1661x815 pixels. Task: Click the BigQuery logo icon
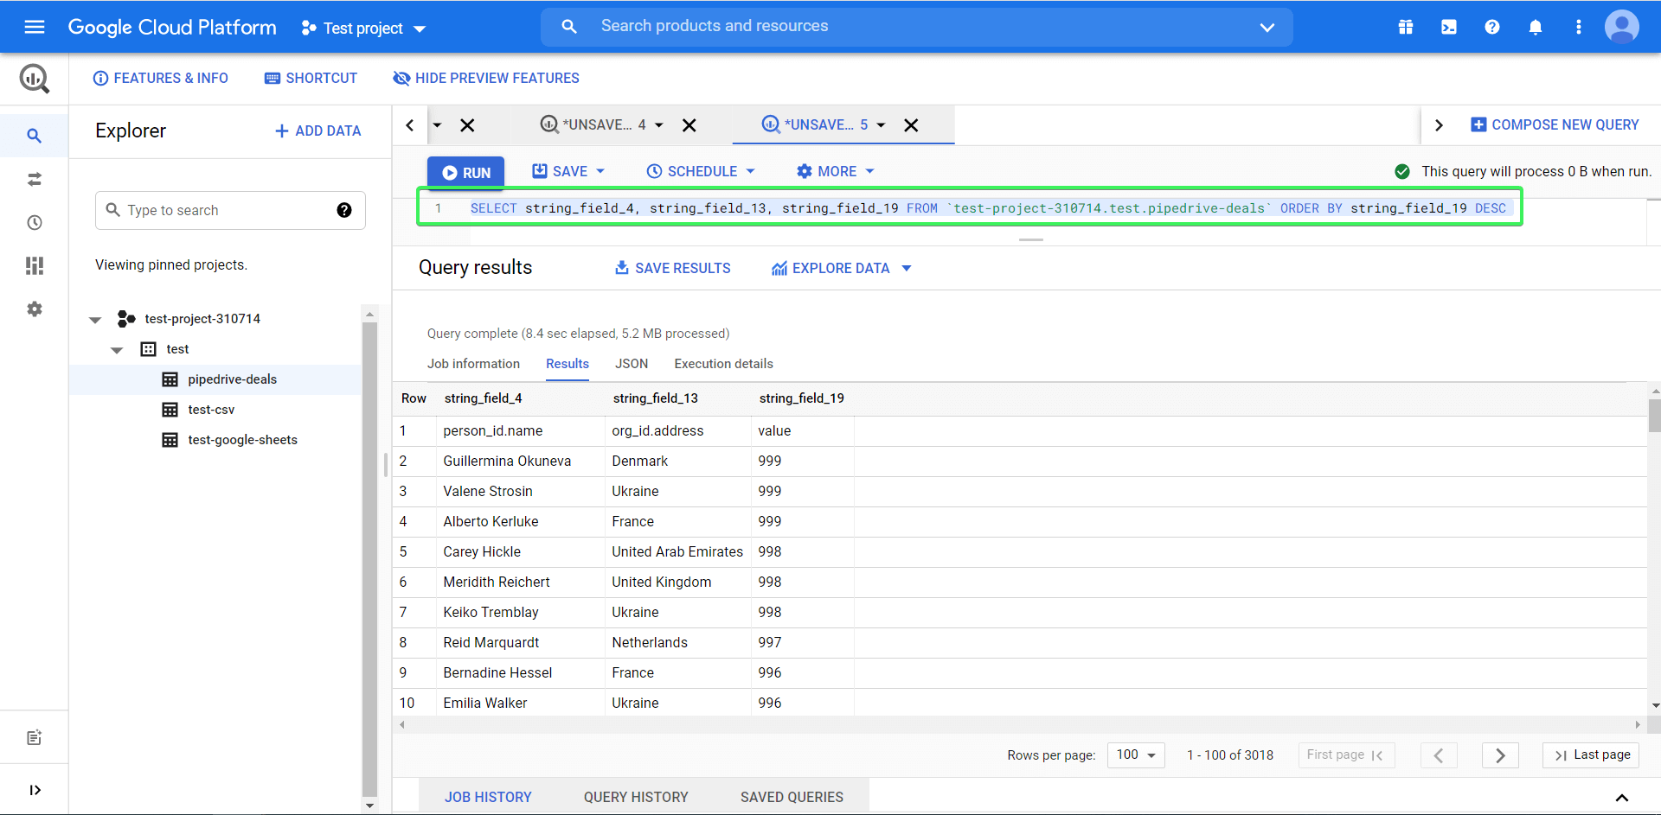[x=35, y=79]
